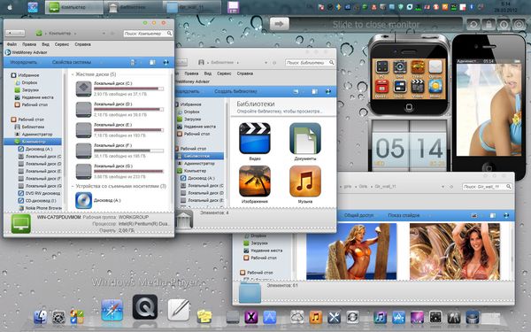The image size is (531, 332).
Task: Open the Документы library icon
Action: (305, 139)
